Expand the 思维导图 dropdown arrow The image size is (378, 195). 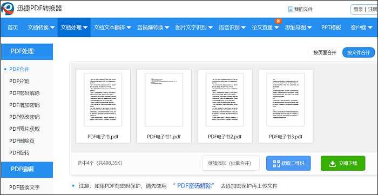pos(309,28)
